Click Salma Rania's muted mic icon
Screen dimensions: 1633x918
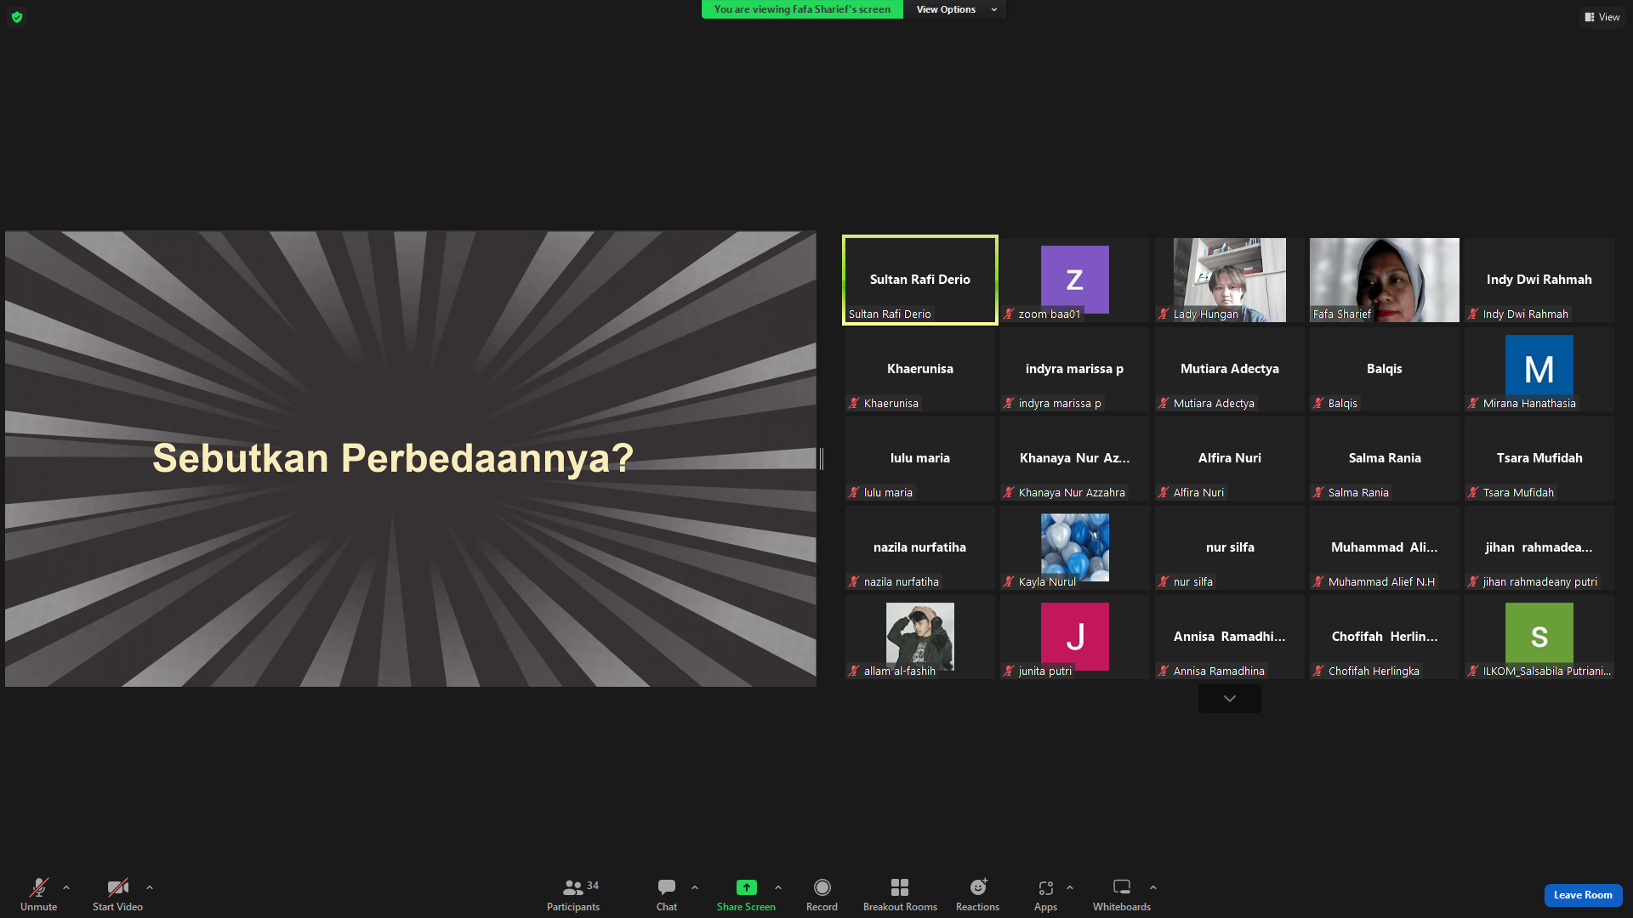[x=1318, y=493]
